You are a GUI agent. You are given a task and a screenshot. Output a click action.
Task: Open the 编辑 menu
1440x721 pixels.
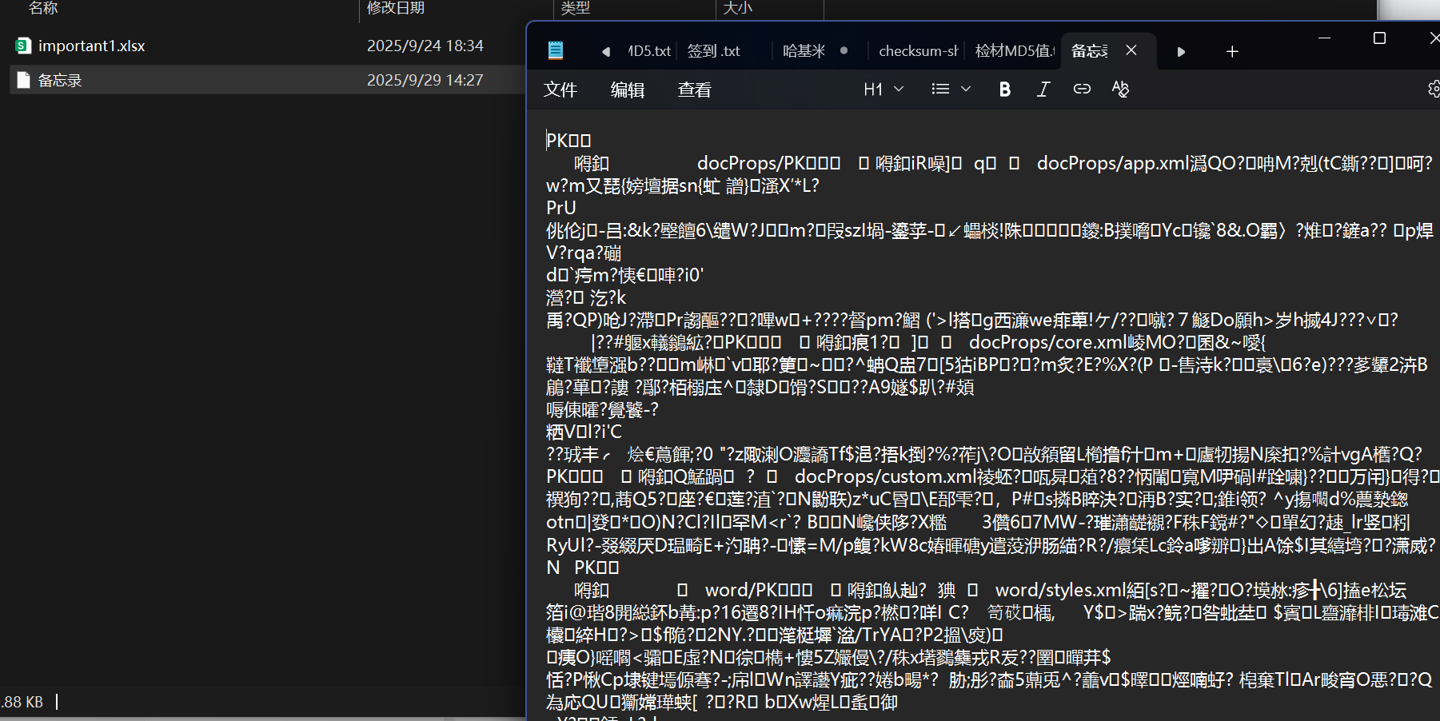pos(628,90)
